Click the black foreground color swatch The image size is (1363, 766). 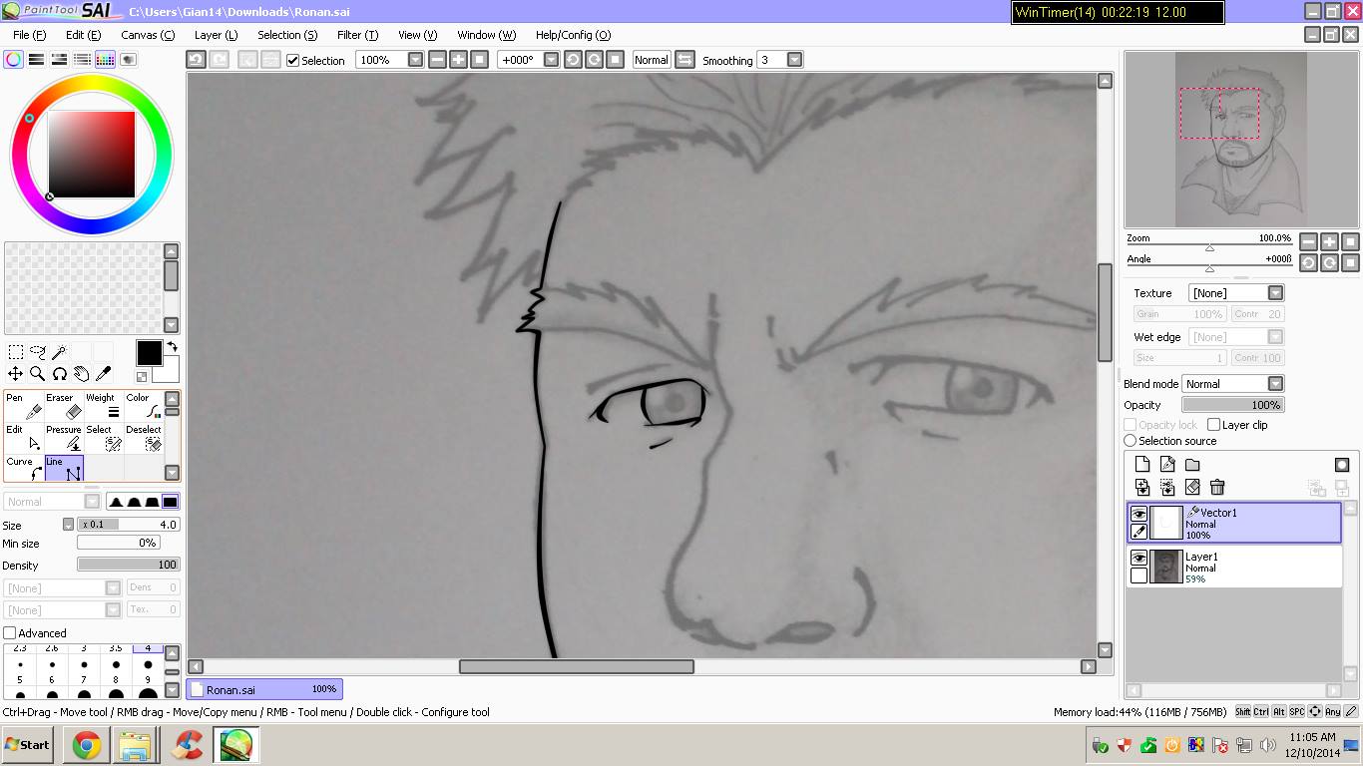click(x=149, y=352)
